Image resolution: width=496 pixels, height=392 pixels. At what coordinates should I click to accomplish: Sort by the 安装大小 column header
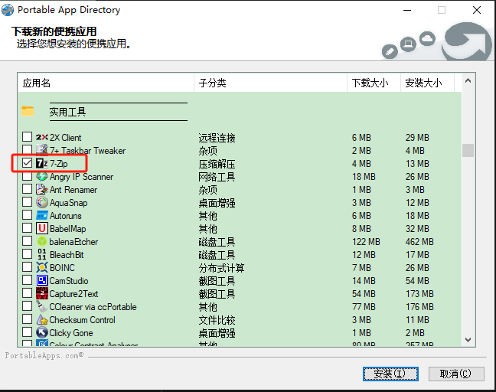pos(427,83)
